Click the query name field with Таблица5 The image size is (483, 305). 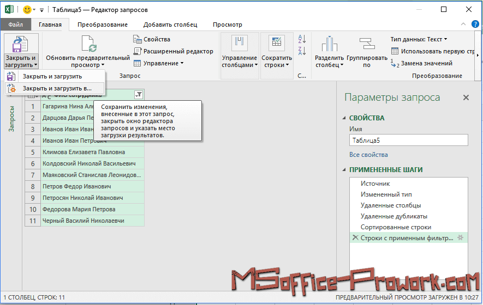pyautogui.click(x=408, y=140)
